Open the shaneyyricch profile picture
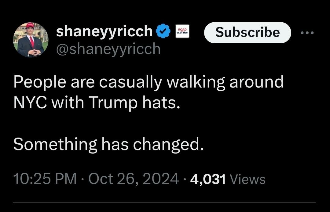 click(31, 40)
